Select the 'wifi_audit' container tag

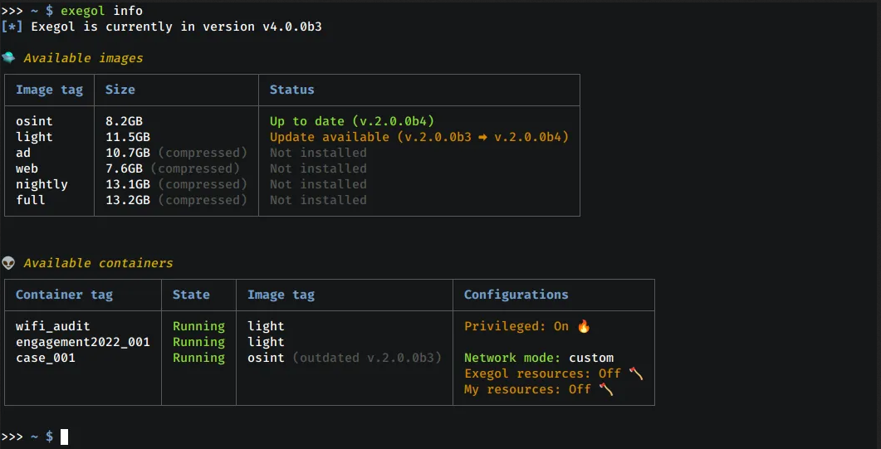click(53, 326)
